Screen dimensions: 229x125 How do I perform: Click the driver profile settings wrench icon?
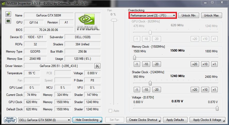pyautogui.click(x=97, y=66)
